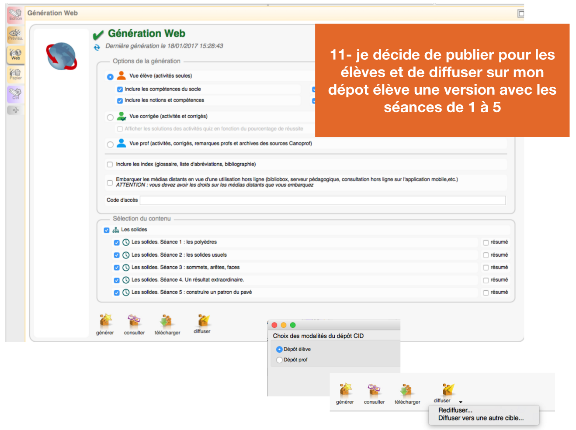The image size is (576, 430).
Task: Click the 'Choix des modalités du dépôt CID' title
Action: coord(318,336)
